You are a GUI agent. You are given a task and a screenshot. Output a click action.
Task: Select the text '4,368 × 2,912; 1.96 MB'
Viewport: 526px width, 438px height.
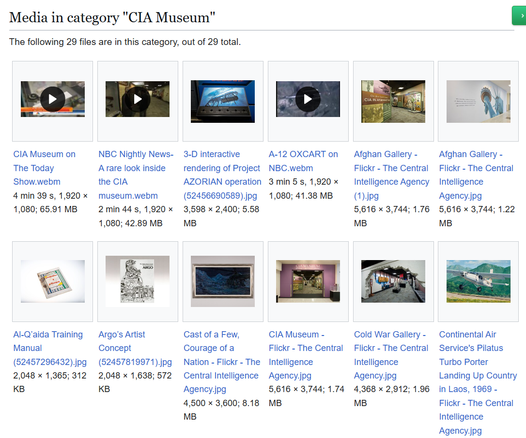[391, 396]
